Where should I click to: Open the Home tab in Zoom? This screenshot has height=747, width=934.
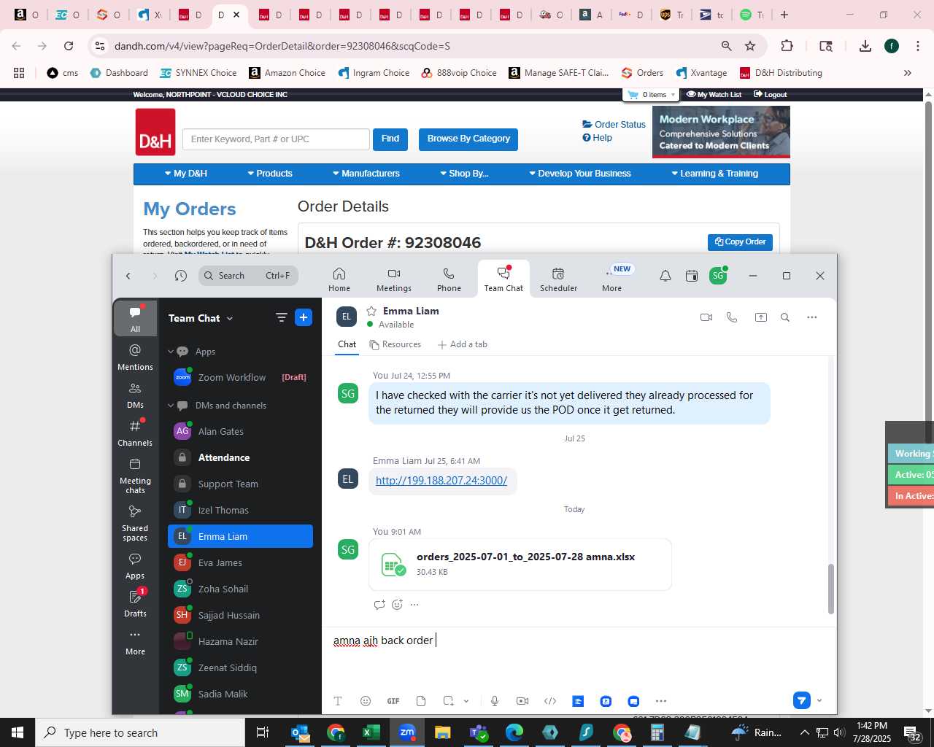click(x=339, y=279)
